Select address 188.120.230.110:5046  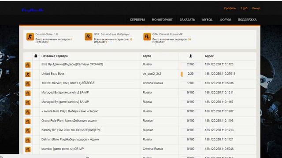pos(219,149)
